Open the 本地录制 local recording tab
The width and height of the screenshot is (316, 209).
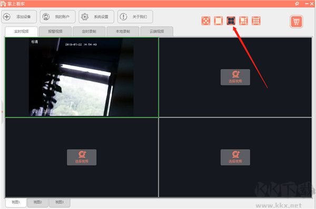click(123, 32)
